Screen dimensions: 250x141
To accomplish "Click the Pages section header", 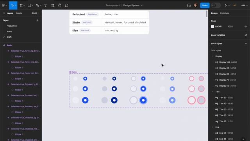I will coord(5,20).
